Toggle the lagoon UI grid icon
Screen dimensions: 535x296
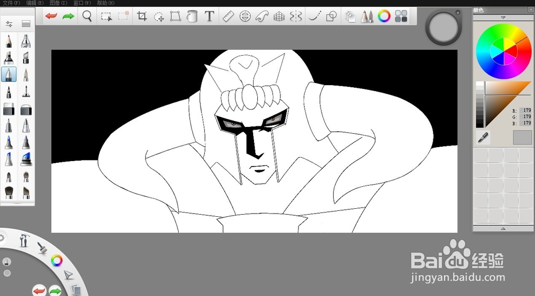tap(401, 16)
